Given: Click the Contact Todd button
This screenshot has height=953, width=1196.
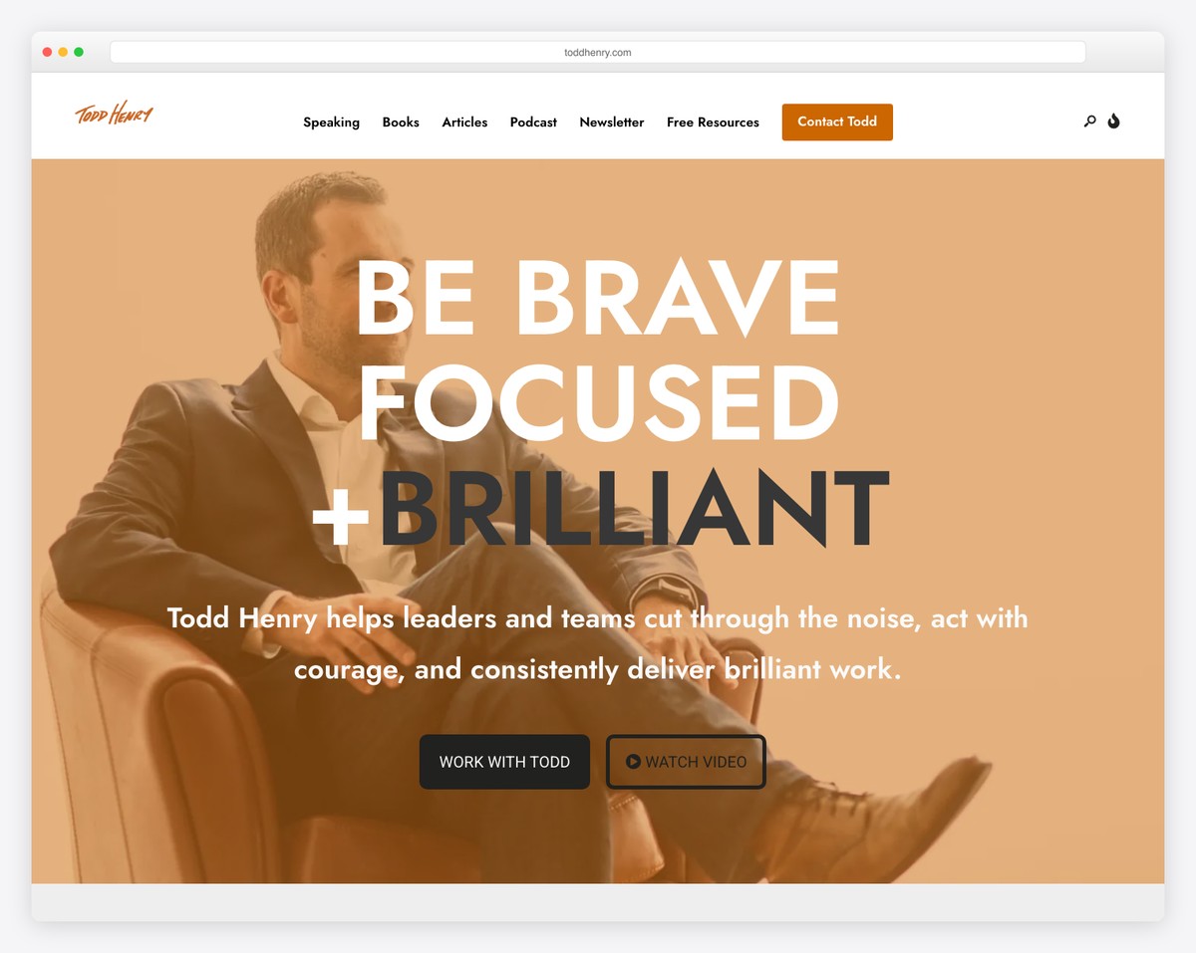Looking at the screenshot, I should 837,121.
